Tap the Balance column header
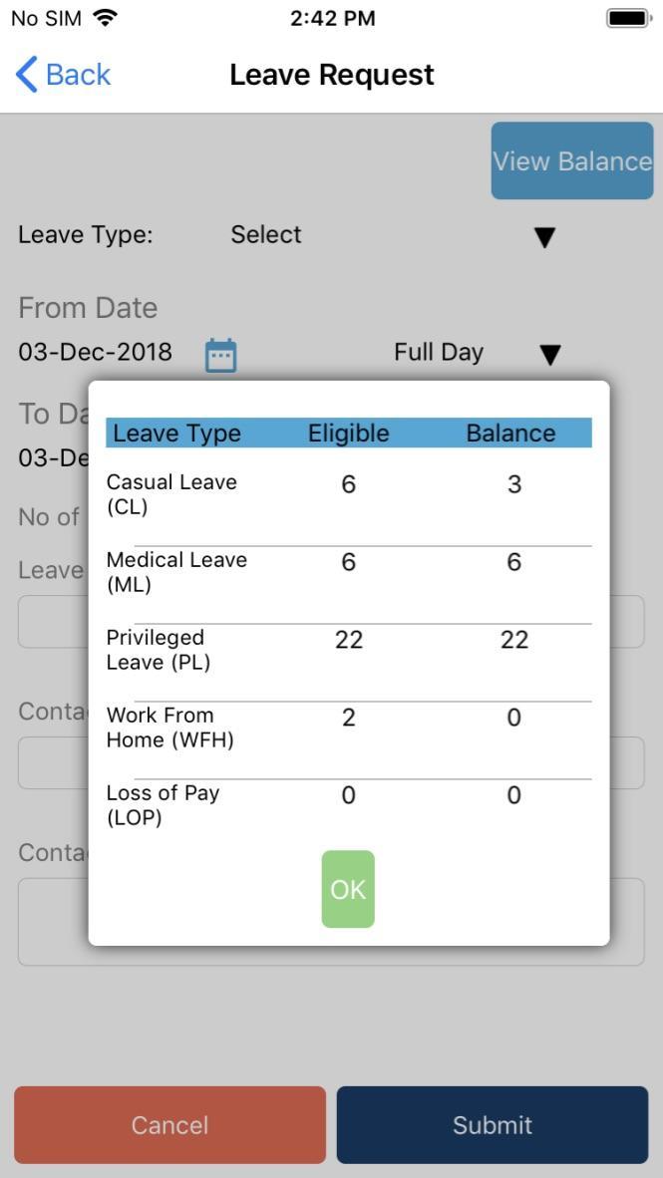Screen dimensions: 663x1178 [x=511, y=434]
